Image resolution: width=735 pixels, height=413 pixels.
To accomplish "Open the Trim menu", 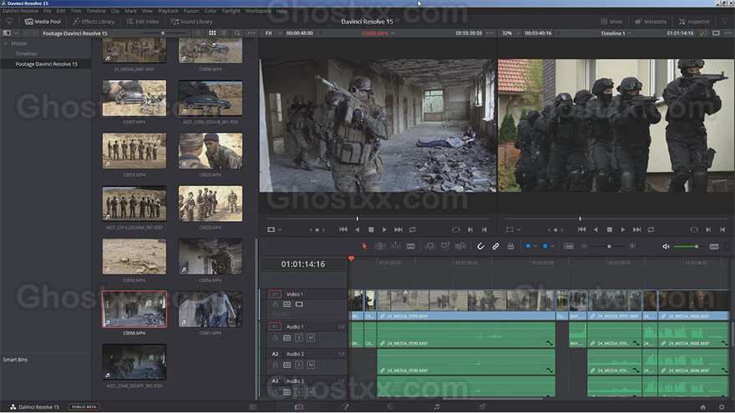I will coord(76,11).
